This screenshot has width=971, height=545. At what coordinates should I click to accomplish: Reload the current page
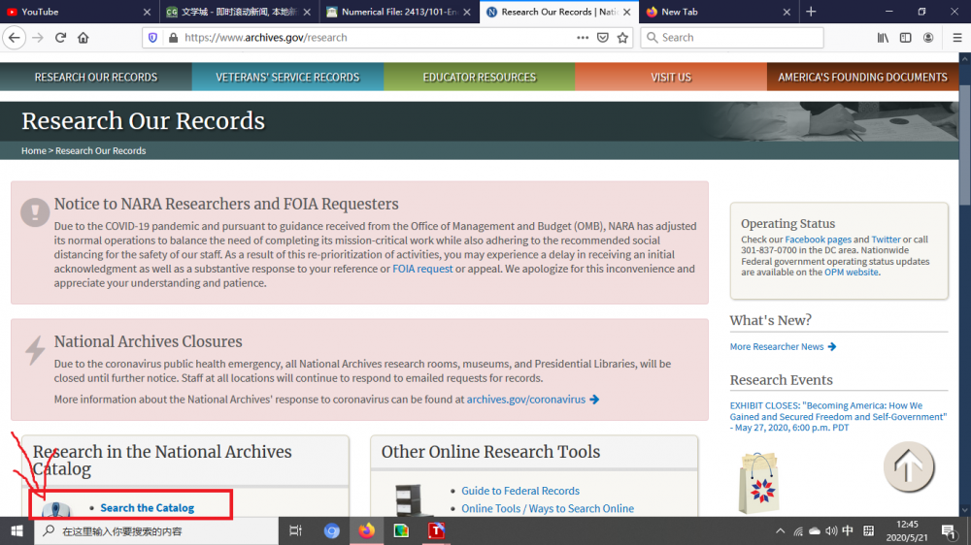[x=60, y=38]
